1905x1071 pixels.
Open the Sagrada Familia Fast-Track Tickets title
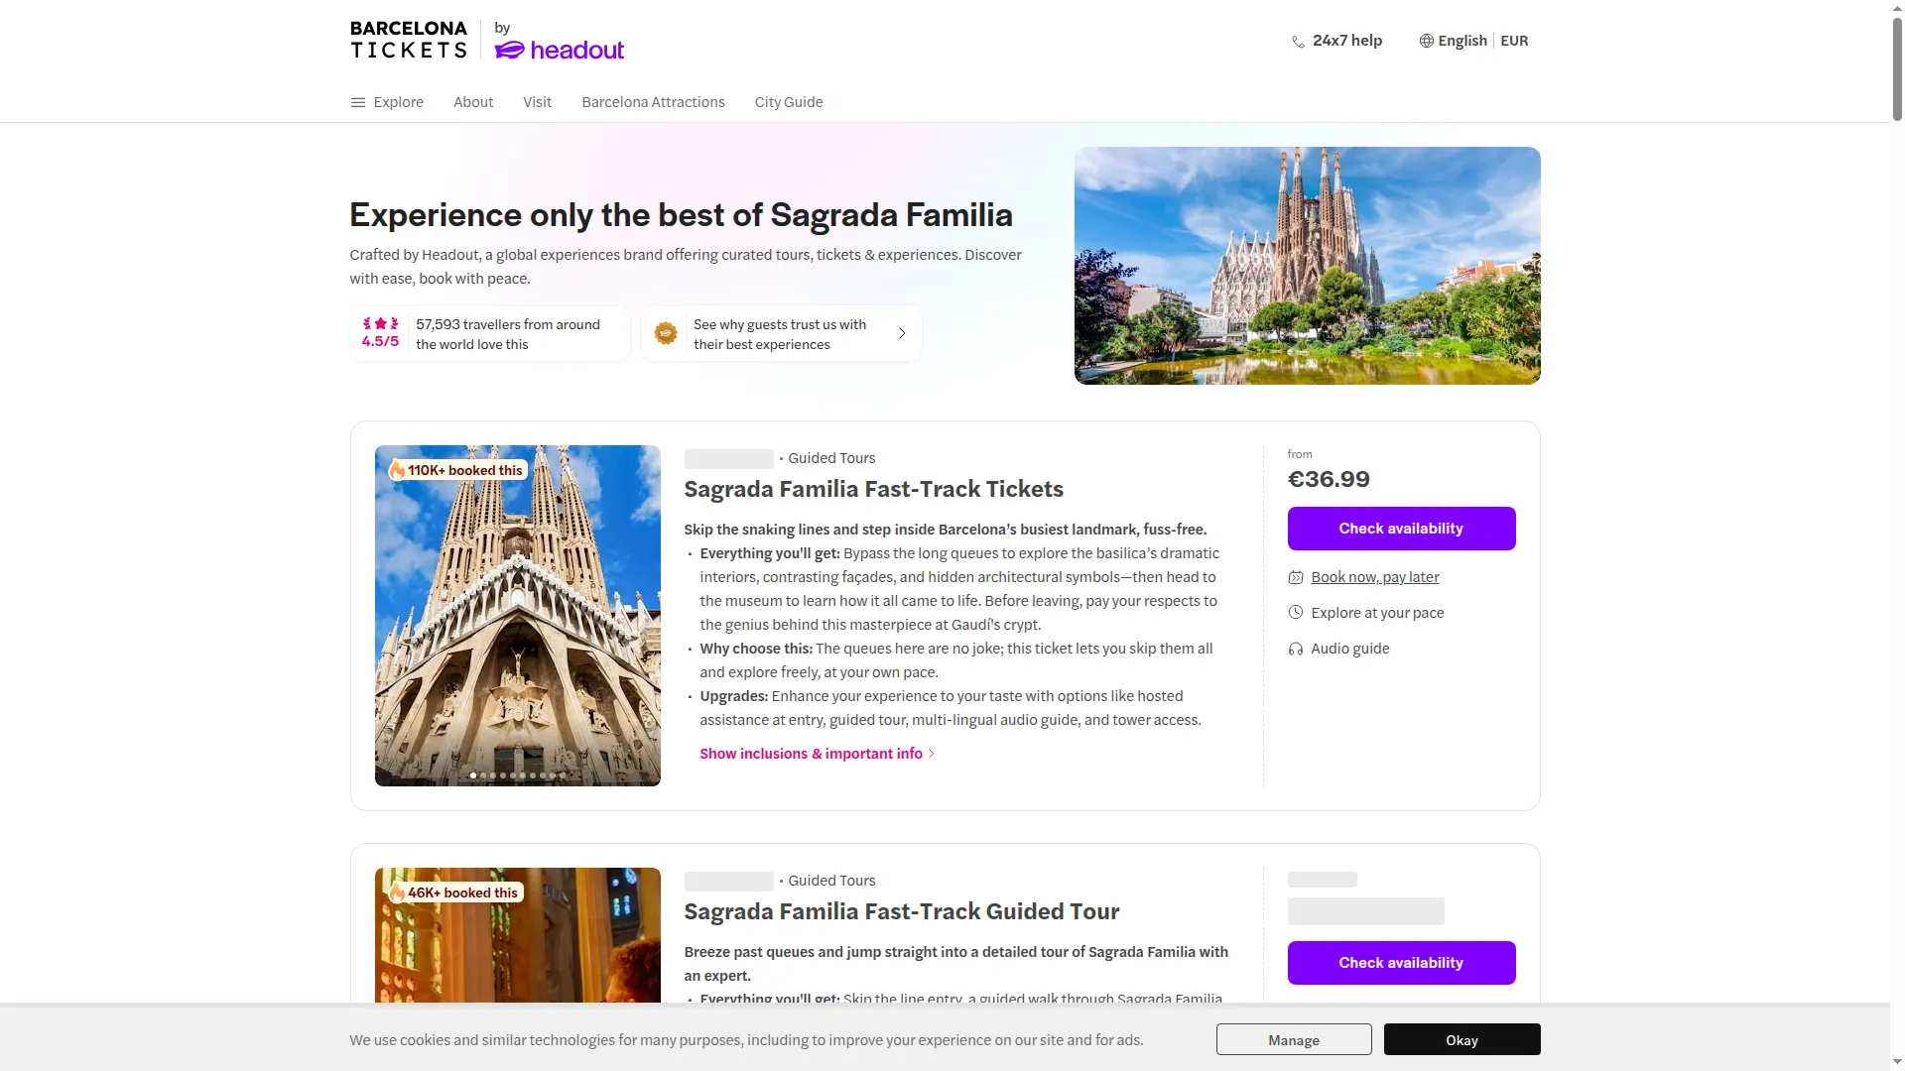873,489
